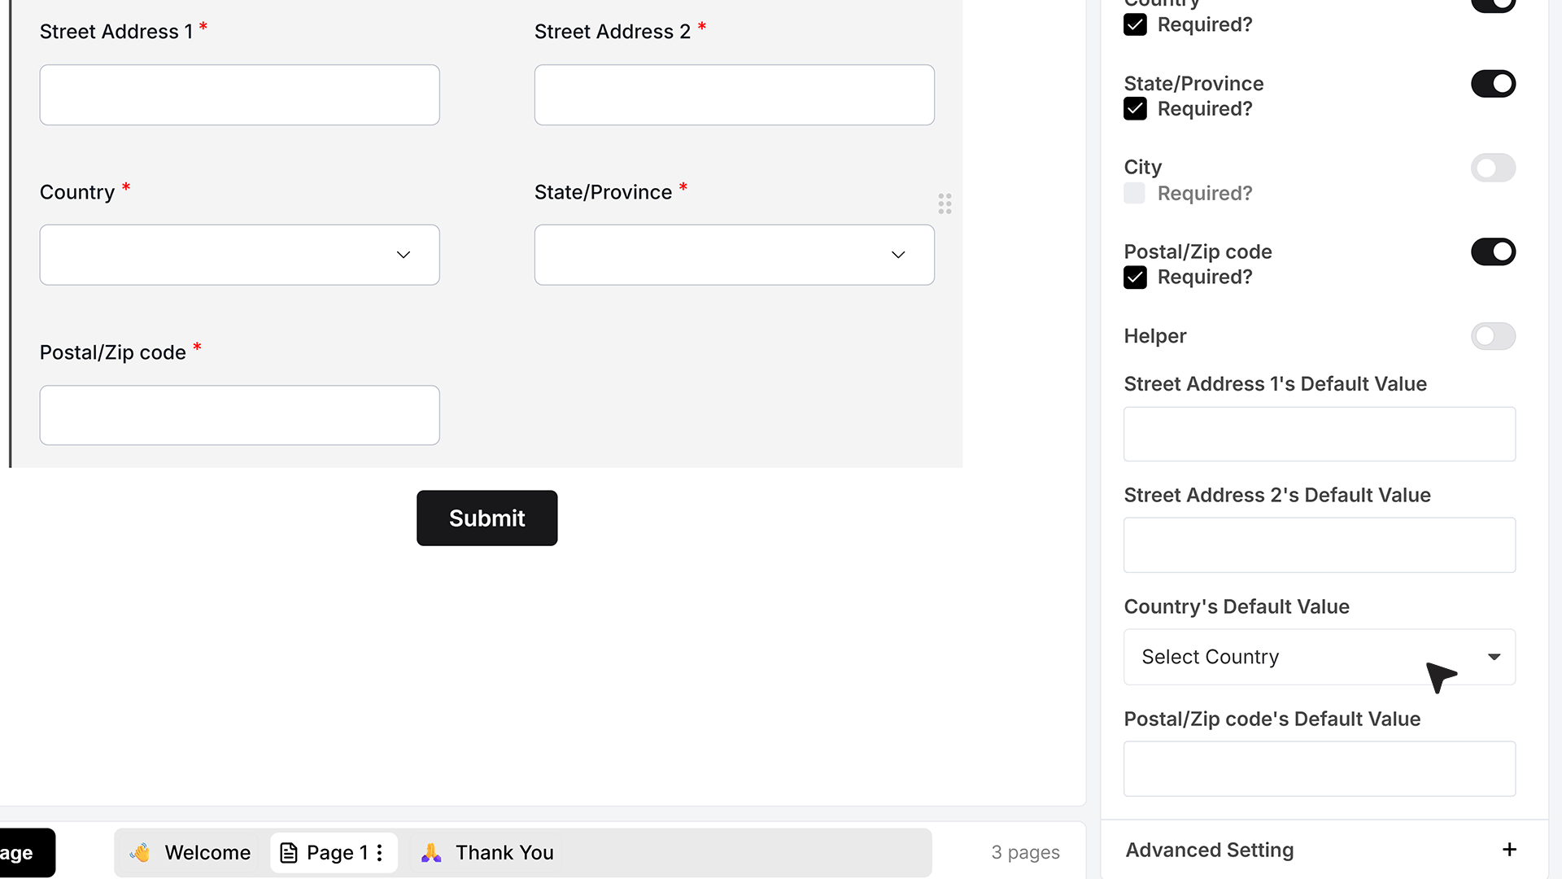Click the Postal/Zip code form input
The height and width of the screenshot is (879, 1562).
pyautogui.click(x=239, y=415)
